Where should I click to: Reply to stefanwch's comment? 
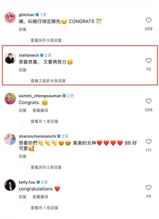pos(23,70)
